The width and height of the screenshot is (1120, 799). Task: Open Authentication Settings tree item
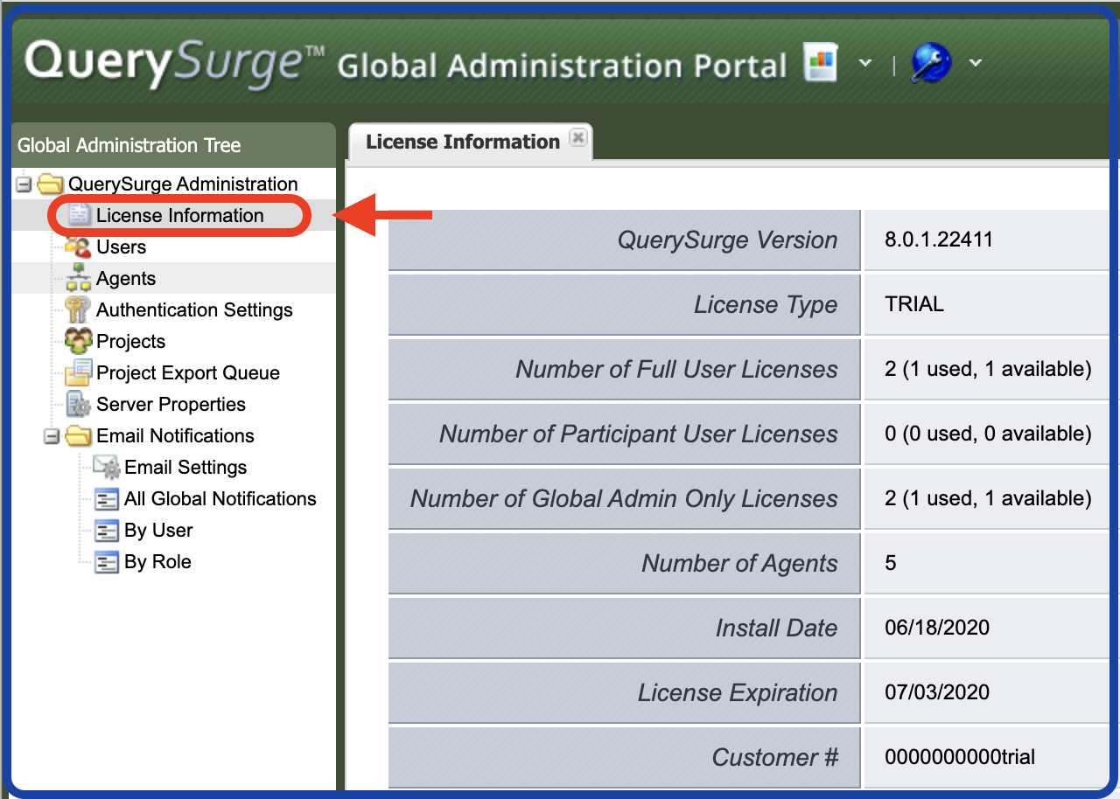[x=194, y=310]
